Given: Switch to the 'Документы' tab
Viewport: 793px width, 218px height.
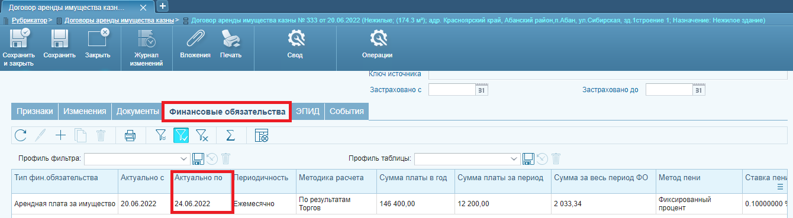Looking at the screenshot, I should coord(137,111).
